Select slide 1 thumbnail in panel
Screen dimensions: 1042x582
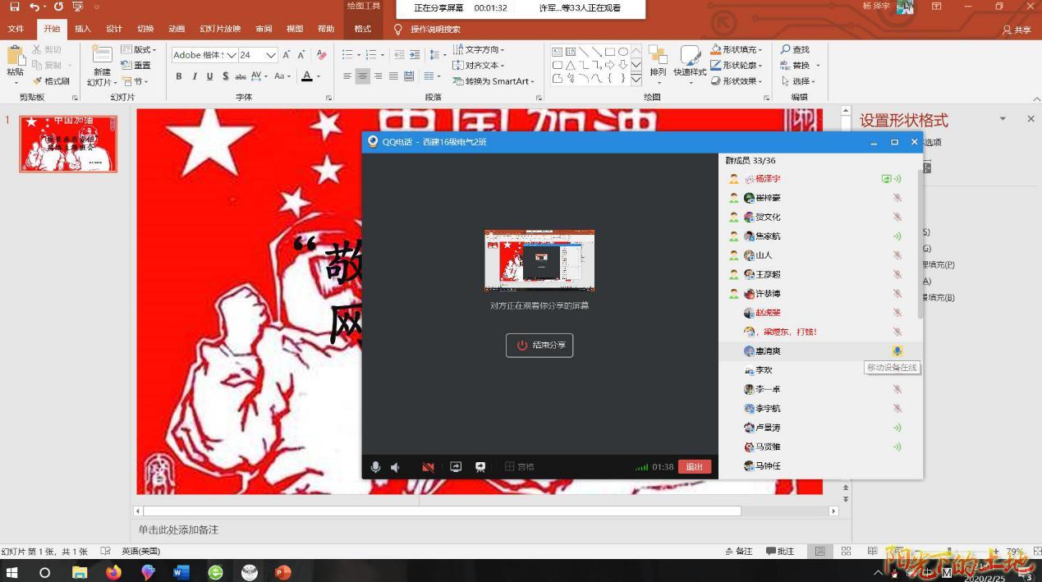coord(68,144)
